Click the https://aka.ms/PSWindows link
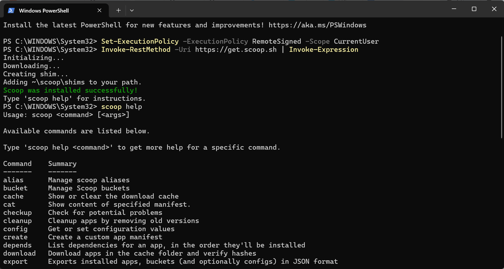The image size is (504, 269). click(317, 25)
